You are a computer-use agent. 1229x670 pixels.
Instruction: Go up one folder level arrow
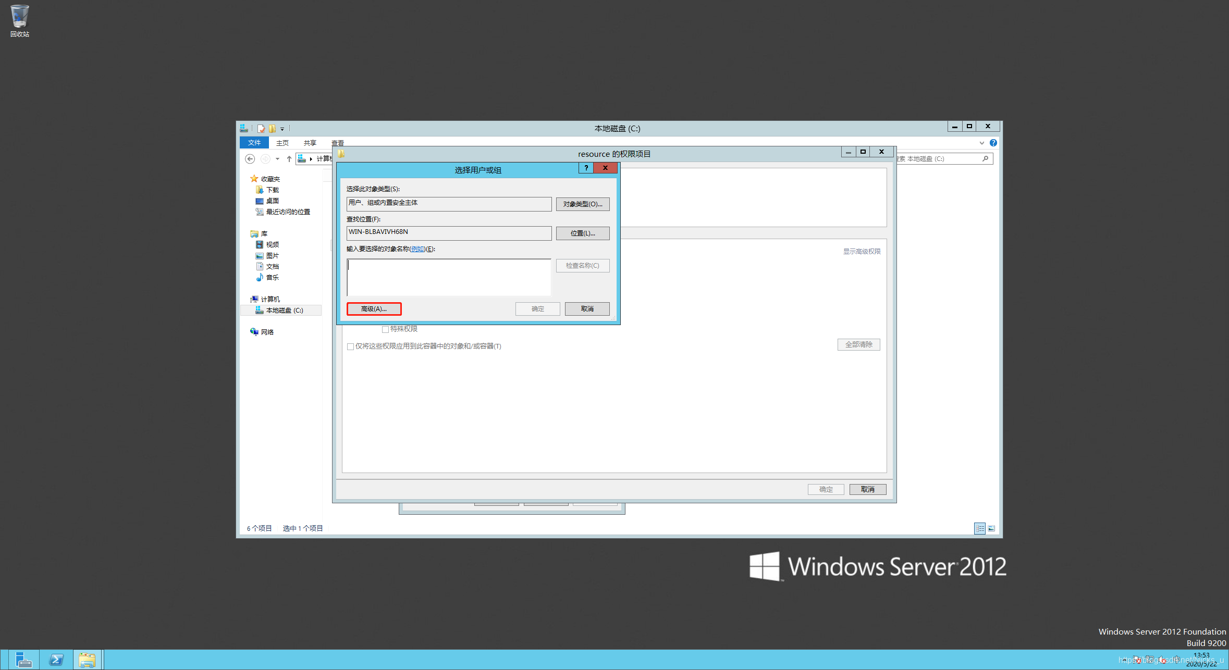click(x=289, y=159)
